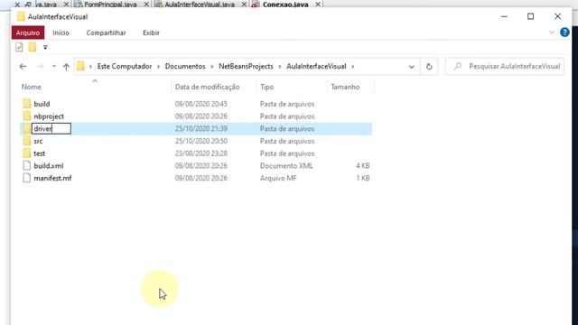Open the Compartilhar ribbon tab
578x325 pixels.
107,32
